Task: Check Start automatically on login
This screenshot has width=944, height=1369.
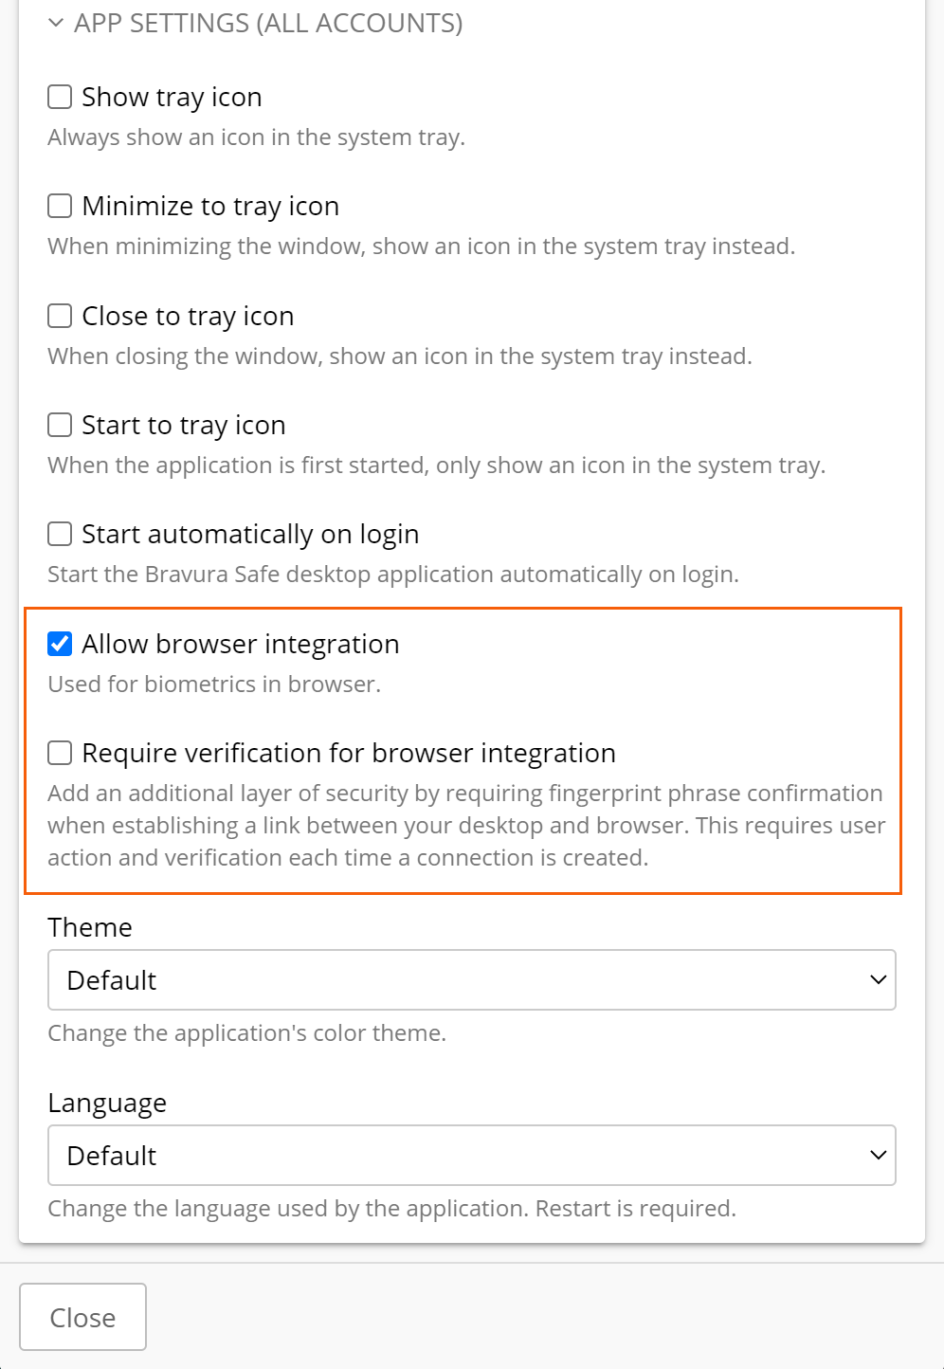Action: pyautogui.click(x=59, y=534)
